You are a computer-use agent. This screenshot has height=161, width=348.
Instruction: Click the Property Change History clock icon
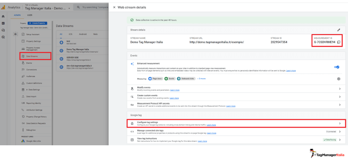point(23,117)
